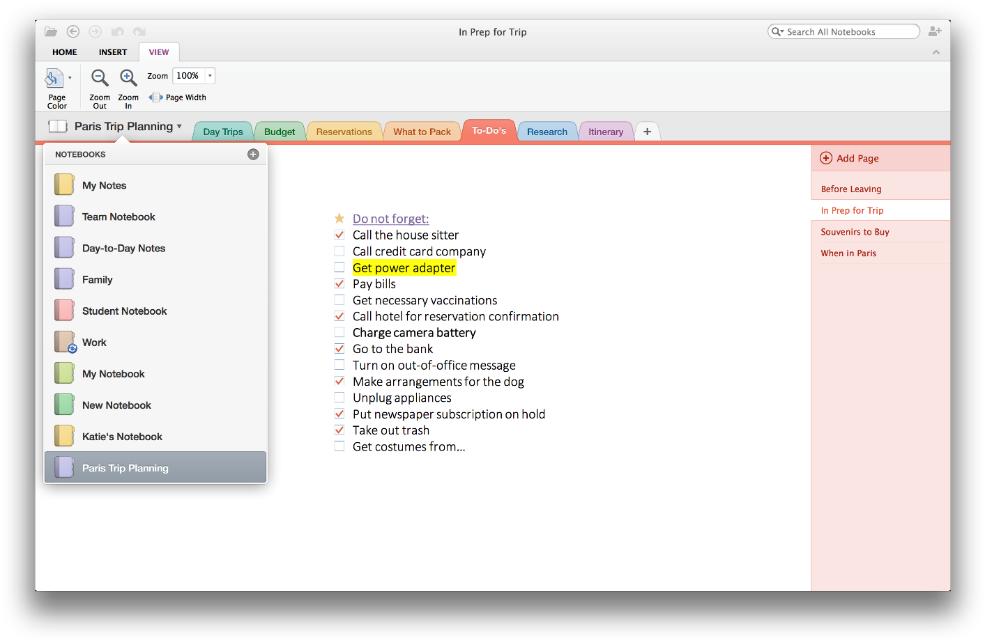Click the share people icon

coord(935,31)
